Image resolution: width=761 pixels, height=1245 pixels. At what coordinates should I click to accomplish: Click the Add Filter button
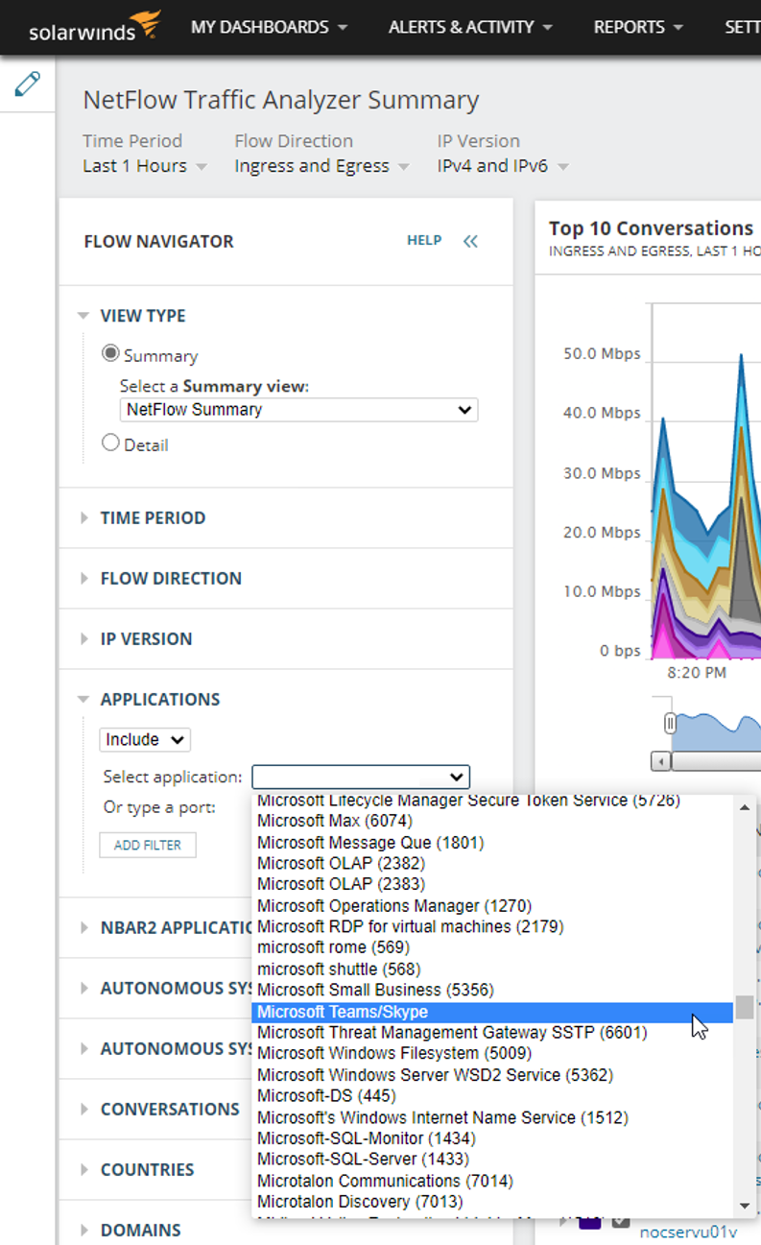click(x=148, y=845)
